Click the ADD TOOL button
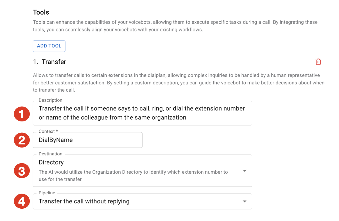Viewport: 339px width, 221px height. pyautogui.click(x=49, y=46)
